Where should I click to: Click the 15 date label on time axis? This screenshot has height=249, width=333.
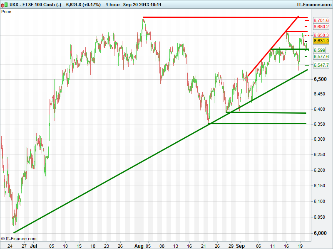(79, 246)
